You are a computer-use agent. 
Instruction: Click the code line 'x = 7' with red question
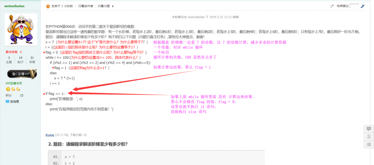tap(96, 42)
